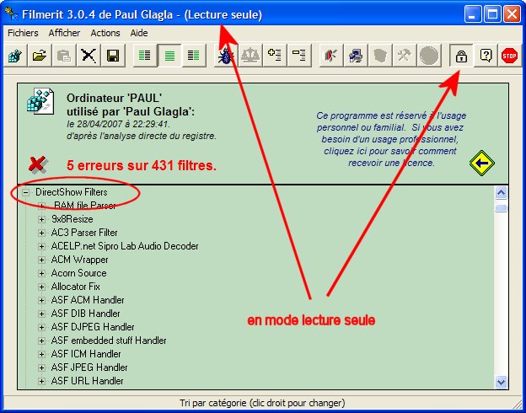Expand ACELP.net Sipro Lab Audio Decoder node
The image size is (526, 413).
coord(41,247)
